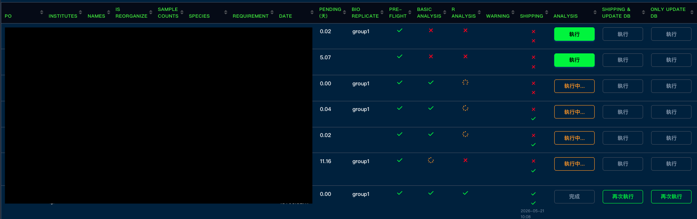Viewport: 697px width, 219px height.
Task: Sort by SHIPPING column arrows
Action: (x=547, y=12)
